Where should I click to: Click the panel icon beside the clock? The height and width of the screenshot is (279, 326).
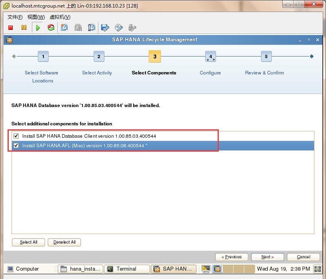tap(318, 269)
